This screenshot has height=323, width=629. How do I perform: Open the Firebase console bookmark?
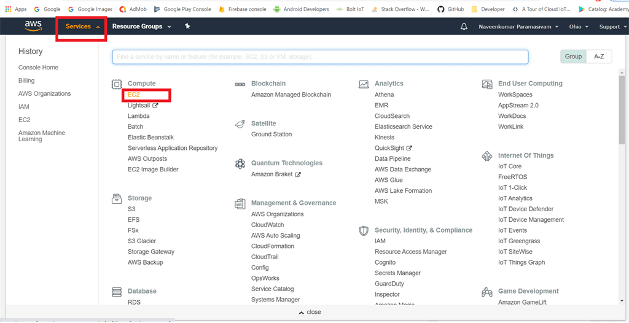[242, 9]
